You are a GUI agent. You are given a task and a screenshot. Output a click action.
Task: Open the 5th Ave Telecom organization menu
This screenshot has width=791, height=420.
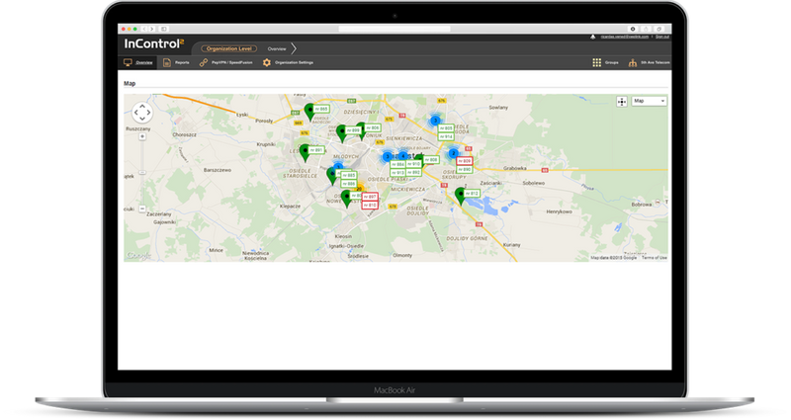click(649, 62)
